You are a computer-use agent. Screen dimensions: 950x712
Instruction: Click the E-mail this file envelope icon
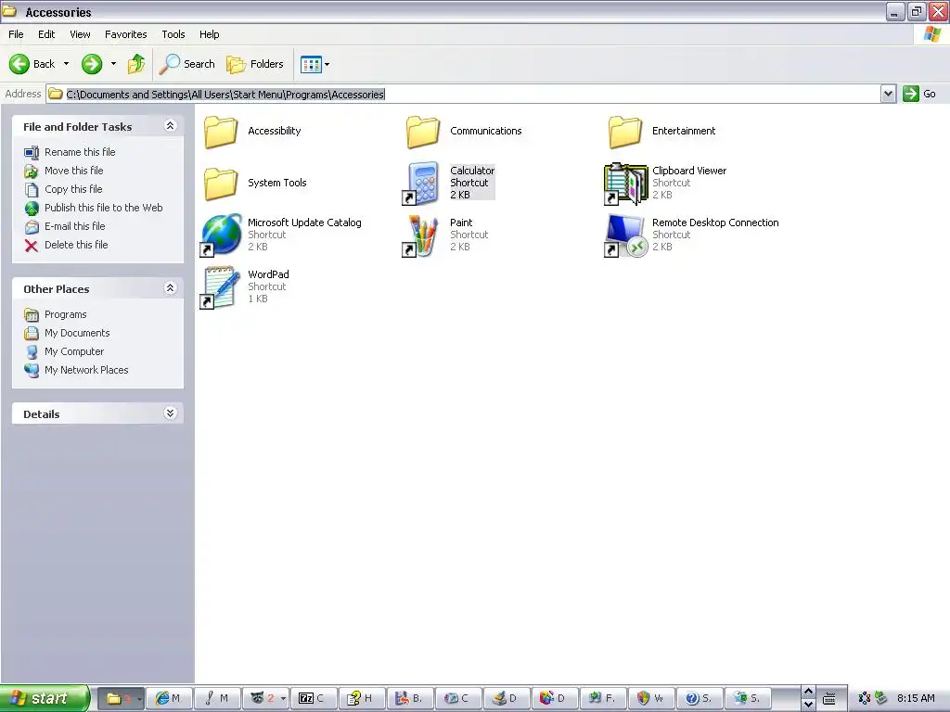pos(32,227)
